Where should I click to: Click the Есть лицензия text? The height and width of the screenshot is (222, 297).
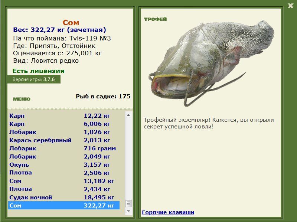[39, 71]
